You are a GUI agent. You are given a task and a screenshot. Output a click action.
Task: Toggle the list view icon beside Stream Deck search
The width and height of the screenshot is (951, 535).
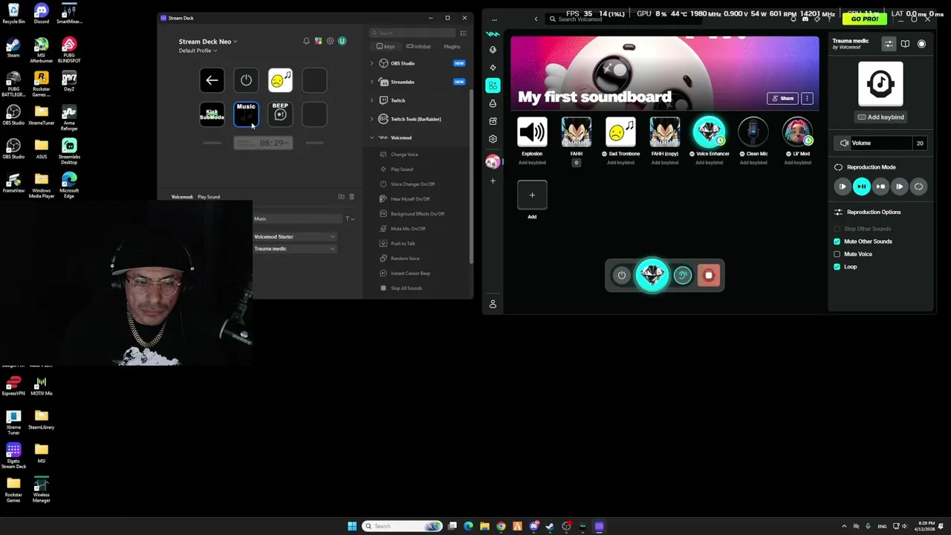pos(463,33)
